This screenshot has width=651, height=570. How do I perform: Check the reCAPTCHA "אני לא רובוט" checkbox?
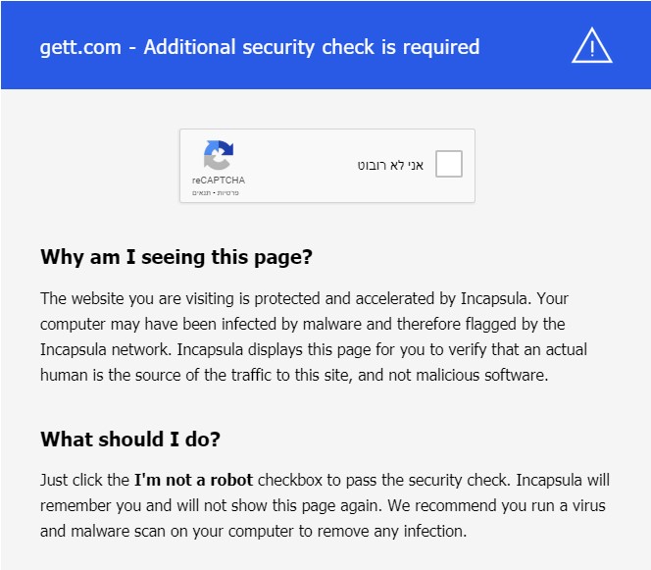448,165
